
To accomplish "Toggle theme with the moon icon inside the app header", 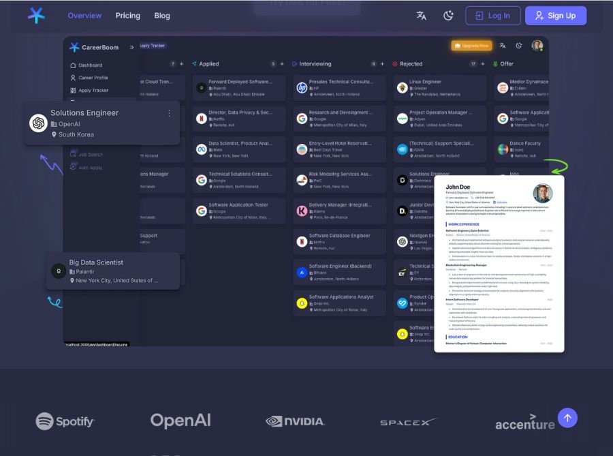I will [x=518, y=46].
